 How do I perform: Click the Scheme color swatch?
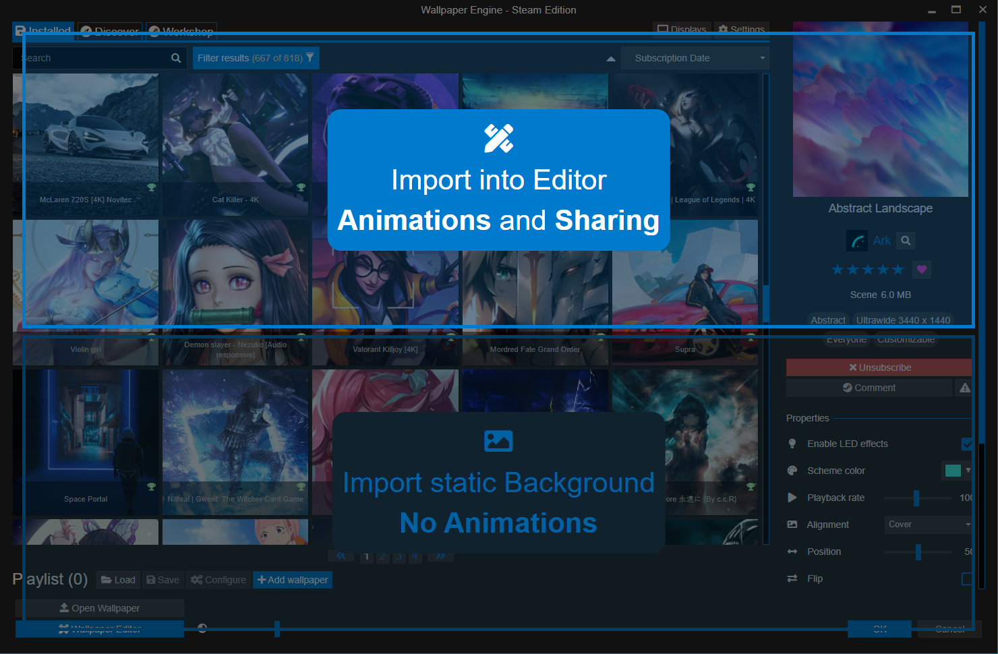point(953,471)
